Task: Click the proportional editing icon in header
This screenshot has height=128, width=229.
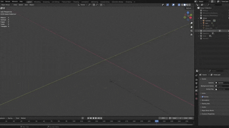Action: click(101, 5)
